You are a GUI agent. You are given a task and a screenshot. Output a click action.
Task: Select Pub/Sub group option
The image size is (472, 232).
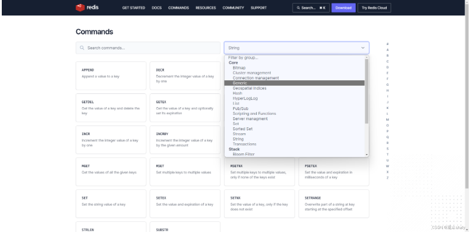[x=294, y=108]
